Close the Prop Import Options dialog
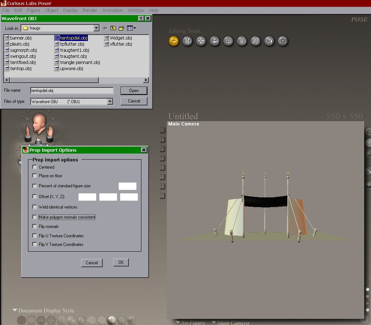The height and width of the screenshot is (325, 371). [x=144, y=150]
